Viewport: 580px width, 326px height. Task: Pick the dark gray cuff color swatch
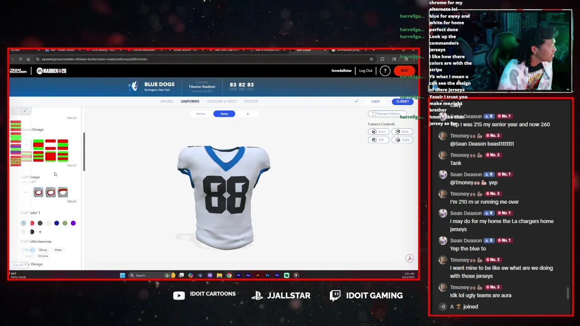tap(40, 223)
